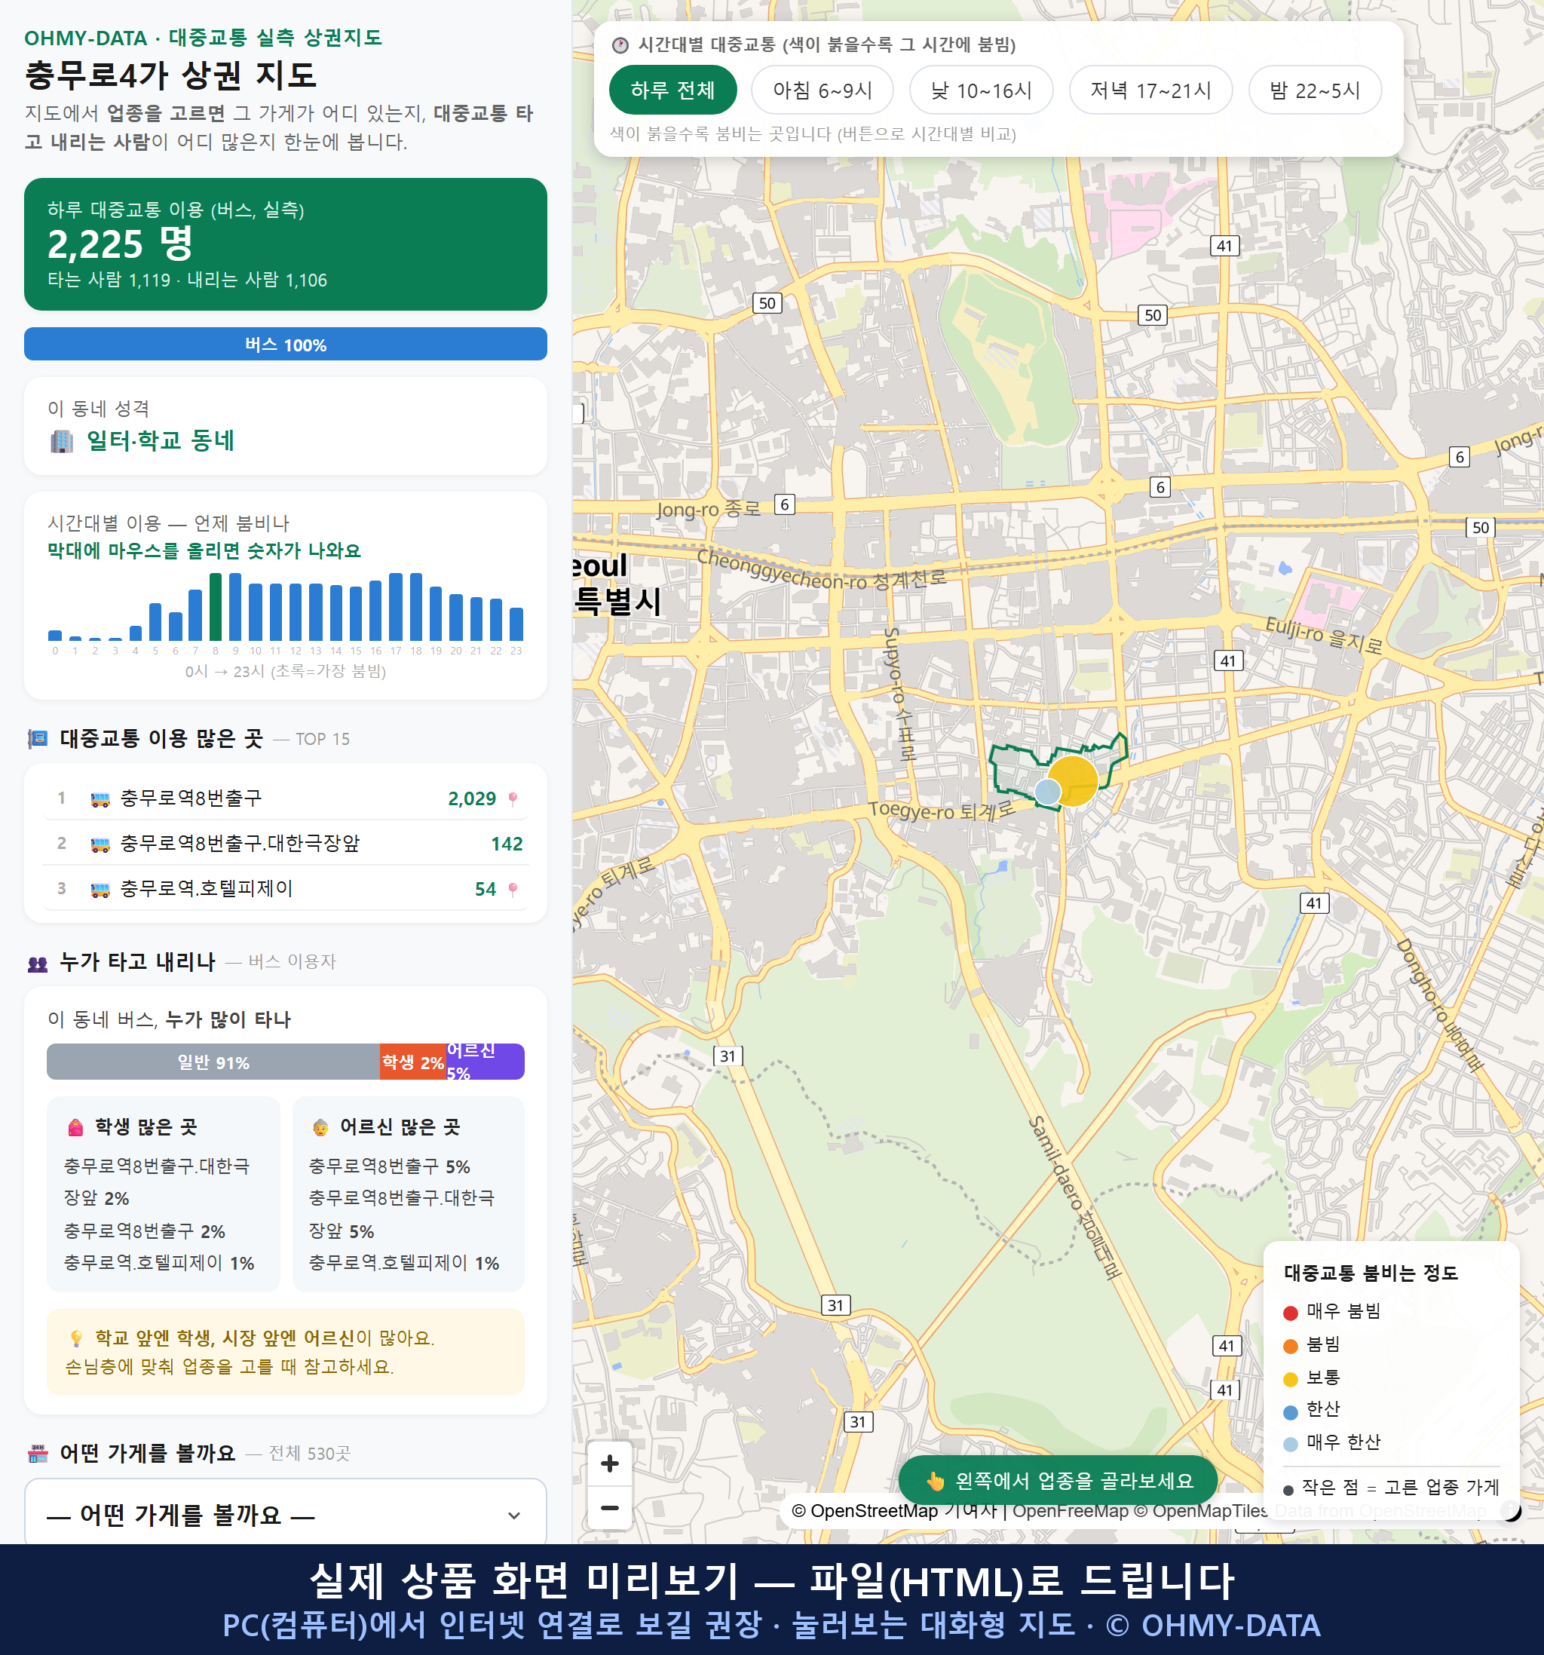Open the OpenStreetMap attribution link
1544x1655 pixels.
coord(865,1510)
